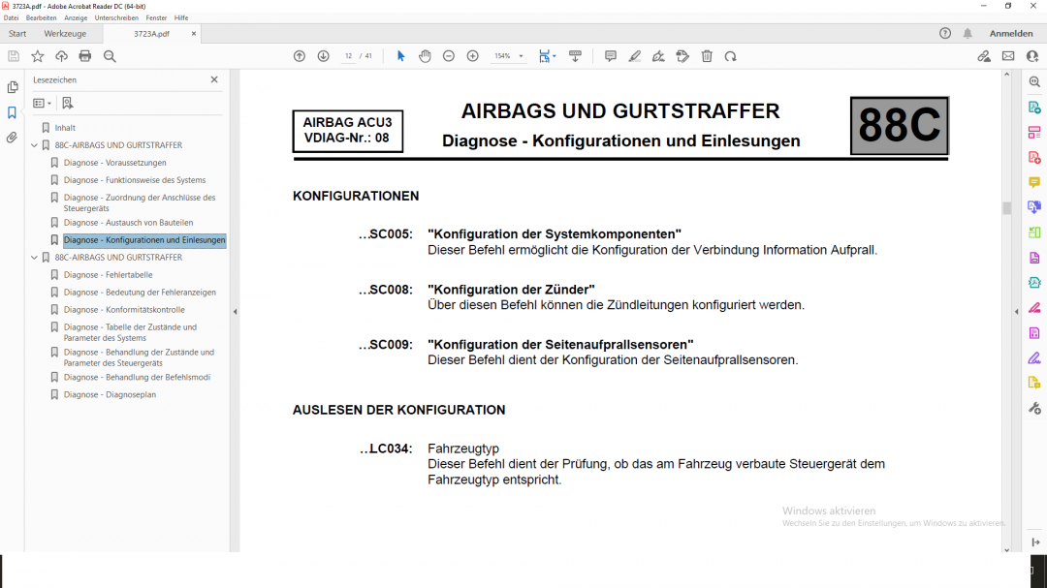This screenshot has height=588, width=1047.
Task: Open the bookmark options dropdown menu
Action: pos(43,103)
